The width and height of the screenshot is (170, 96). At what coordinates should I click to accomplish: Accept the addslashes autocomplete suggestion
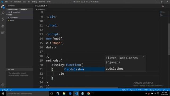[84, 69]
